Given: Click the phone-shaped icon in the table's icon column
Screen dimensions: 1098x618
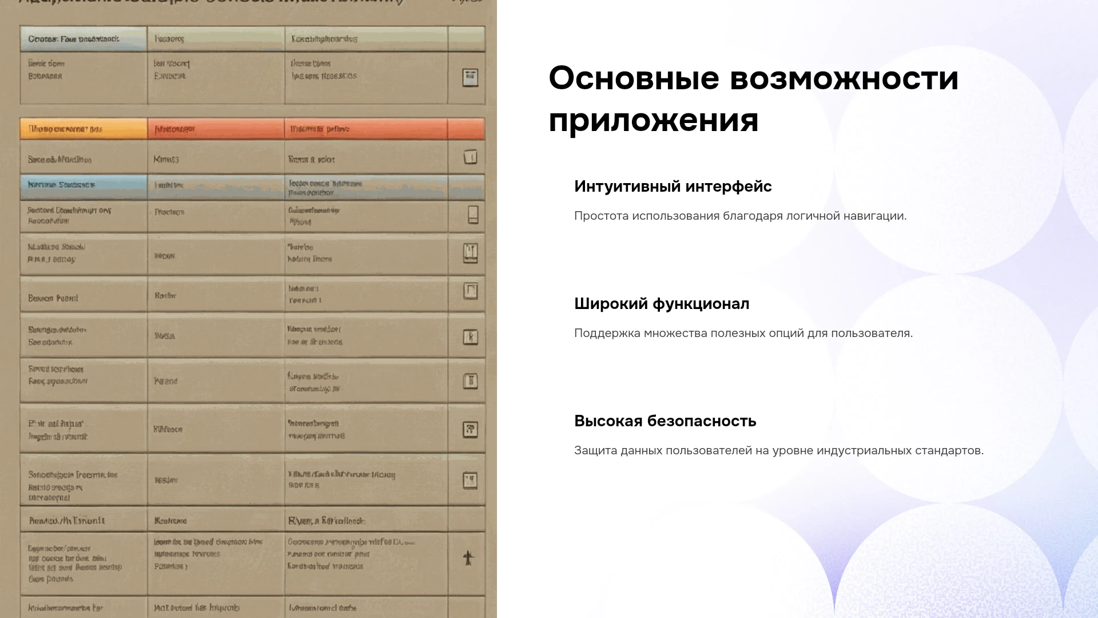Looking at the screenshot, I should (x=473, y=215).
